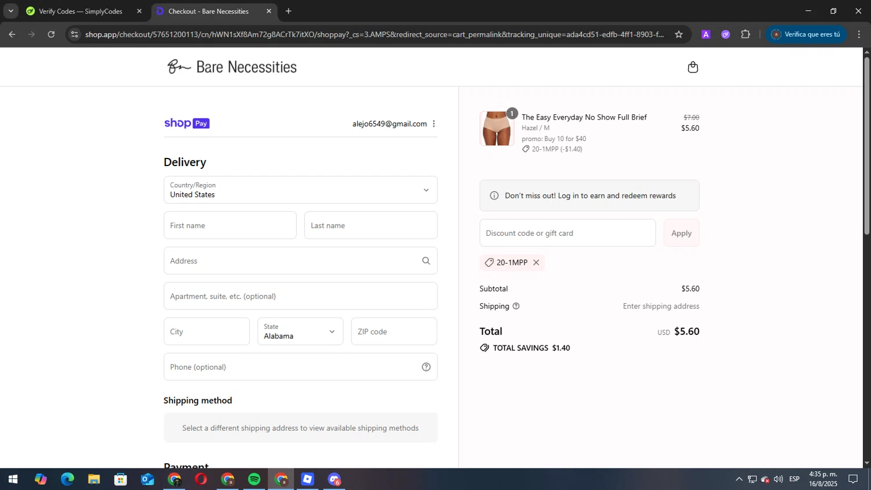Open the Country/Region dropdown
The height and width of the screenshot is (490, 871).
click(301, 190)
